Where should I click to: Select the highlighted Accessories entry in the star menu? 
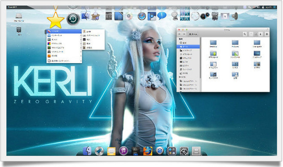point(64,31)
